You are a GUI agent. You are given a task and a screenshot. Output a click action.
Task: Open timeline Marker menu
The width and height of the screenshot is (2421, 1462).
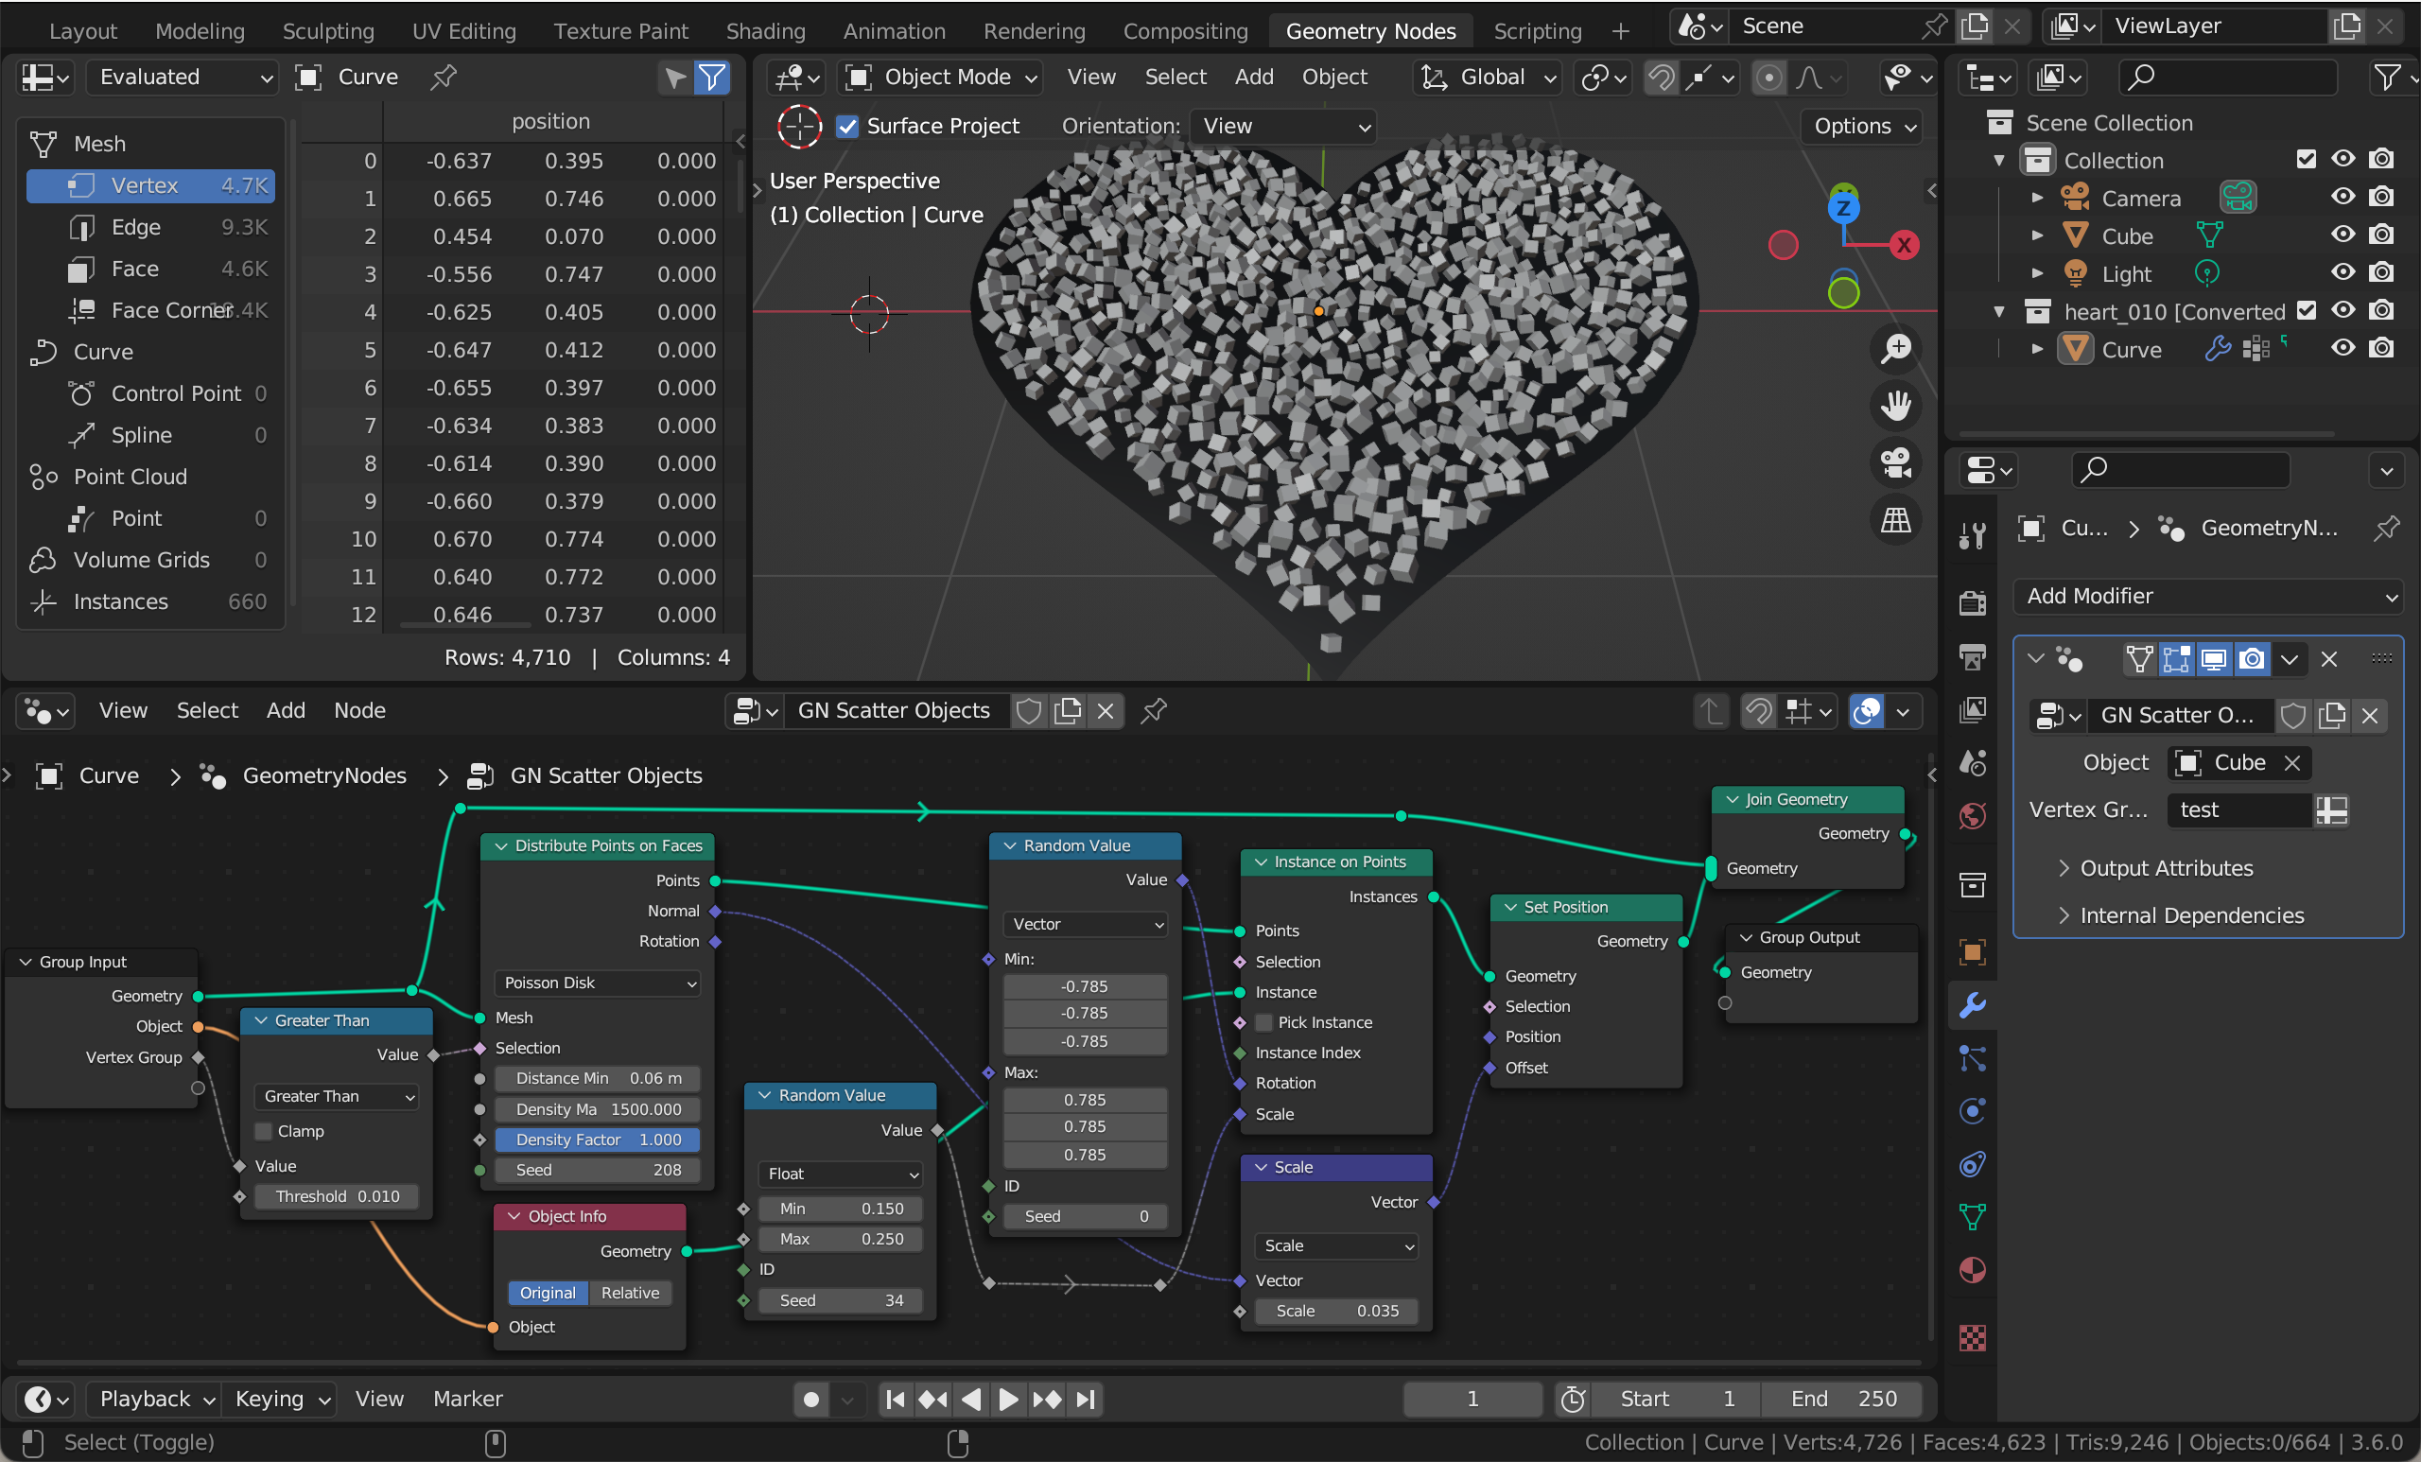468,1400
